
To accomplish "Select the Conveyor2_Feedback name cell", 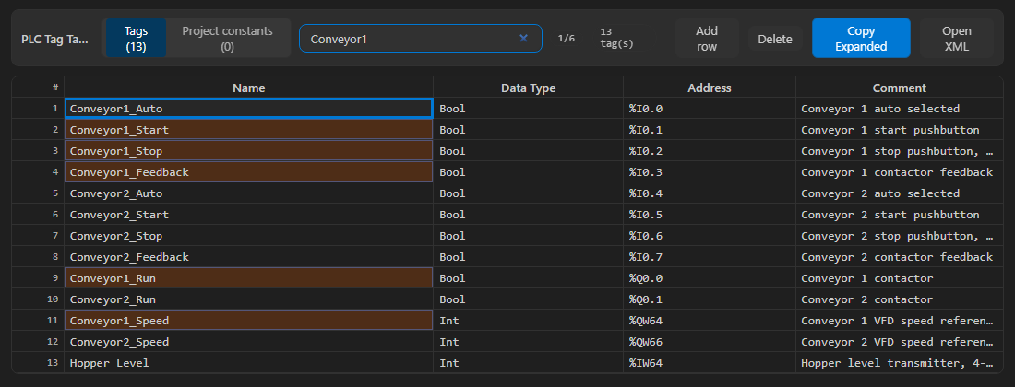I will [249, 256].
